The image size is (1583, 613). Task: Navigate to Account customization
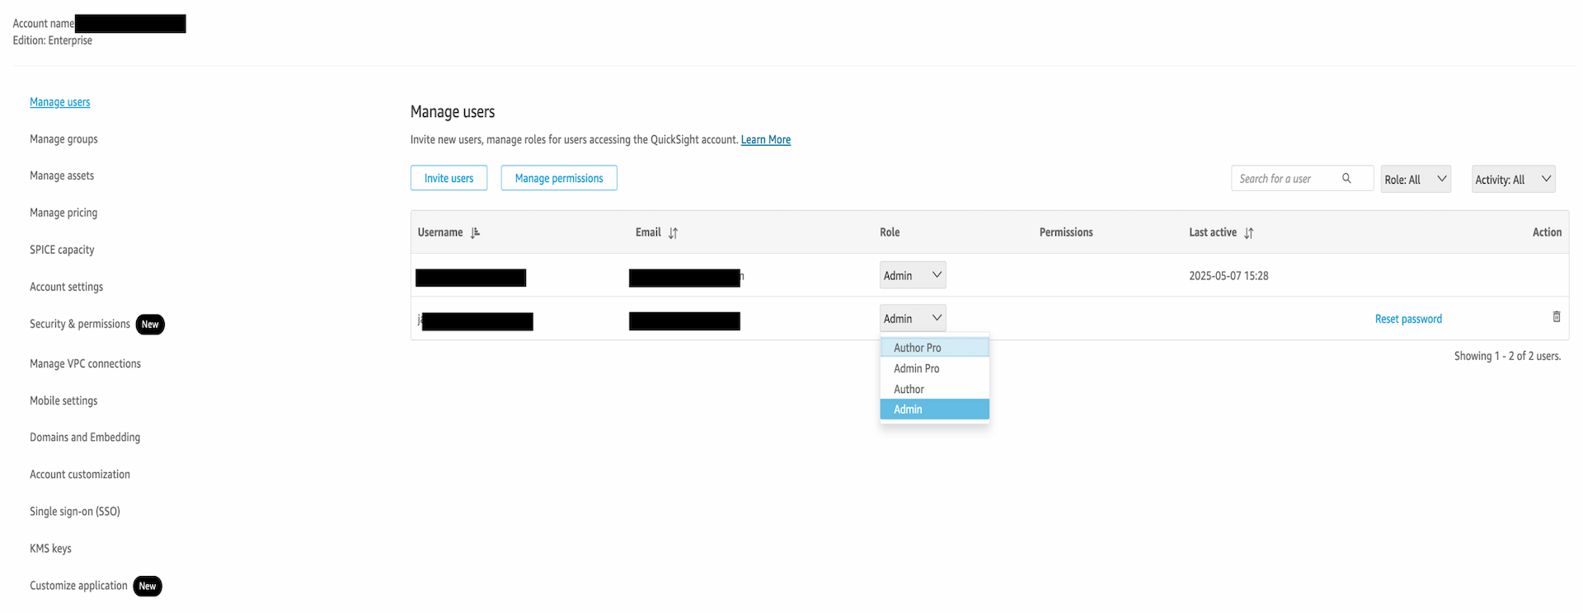80,475
